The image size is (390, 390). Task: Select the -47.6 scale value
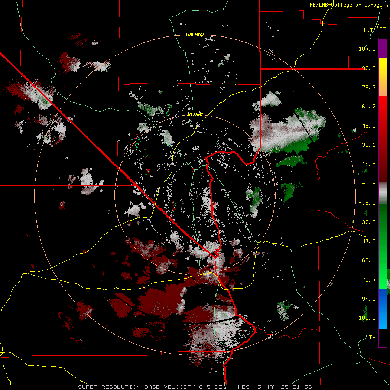coord(367,241)
